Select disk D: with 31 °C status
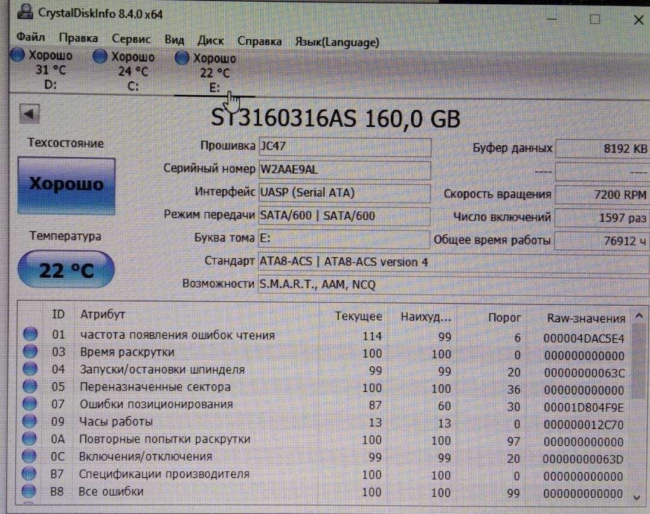The width and height of the screenshot is (650, 514). point(42,69)
